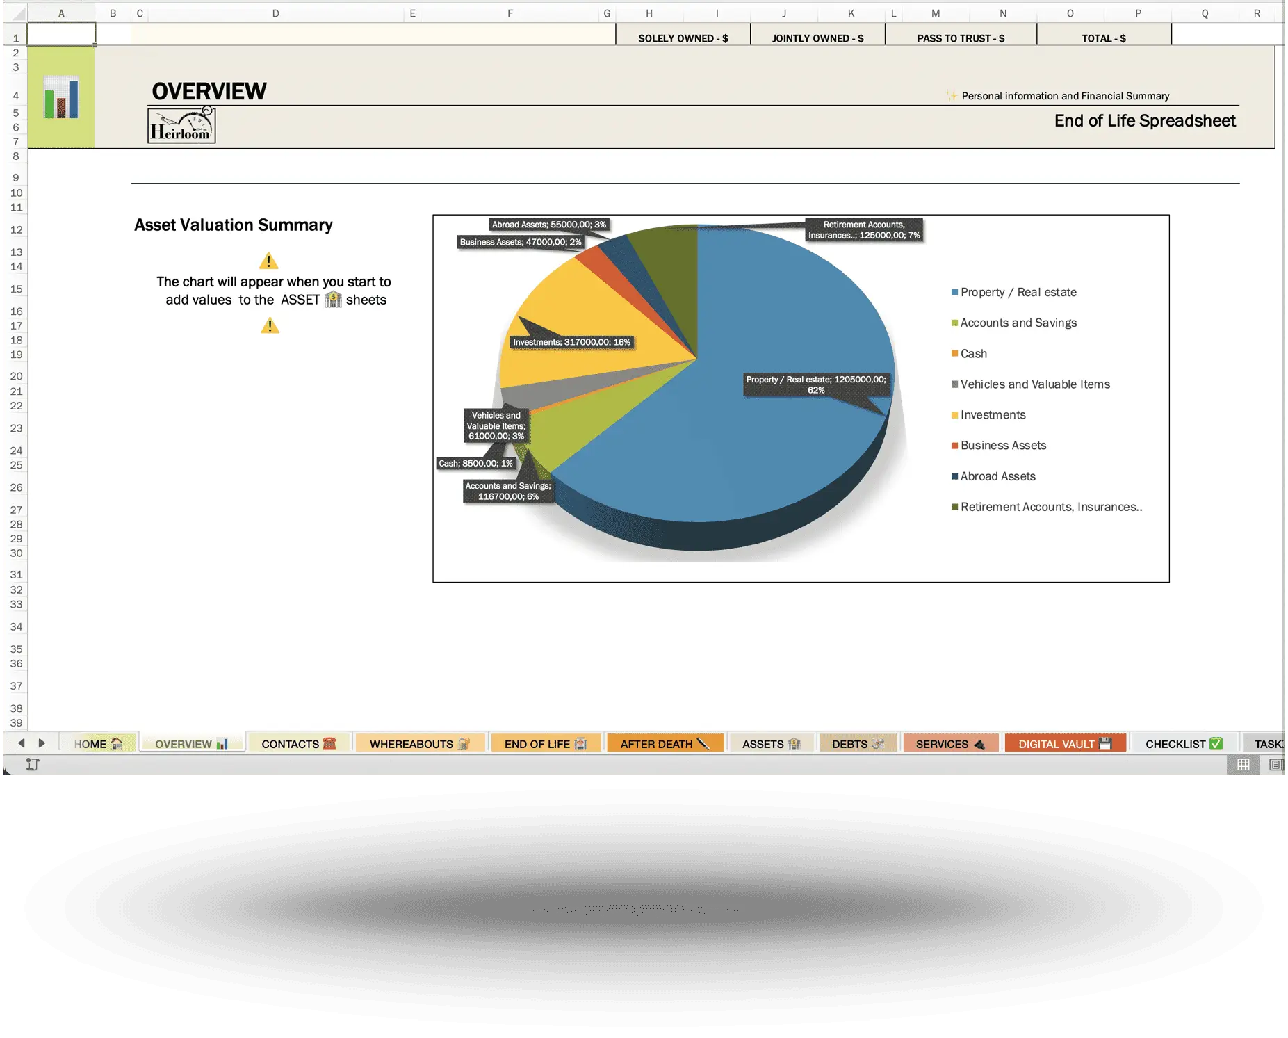This screenshot has width=1288, height=1038.
Task: Click the bank building icon on the ASSETS tab
Action: coord(794,743)
